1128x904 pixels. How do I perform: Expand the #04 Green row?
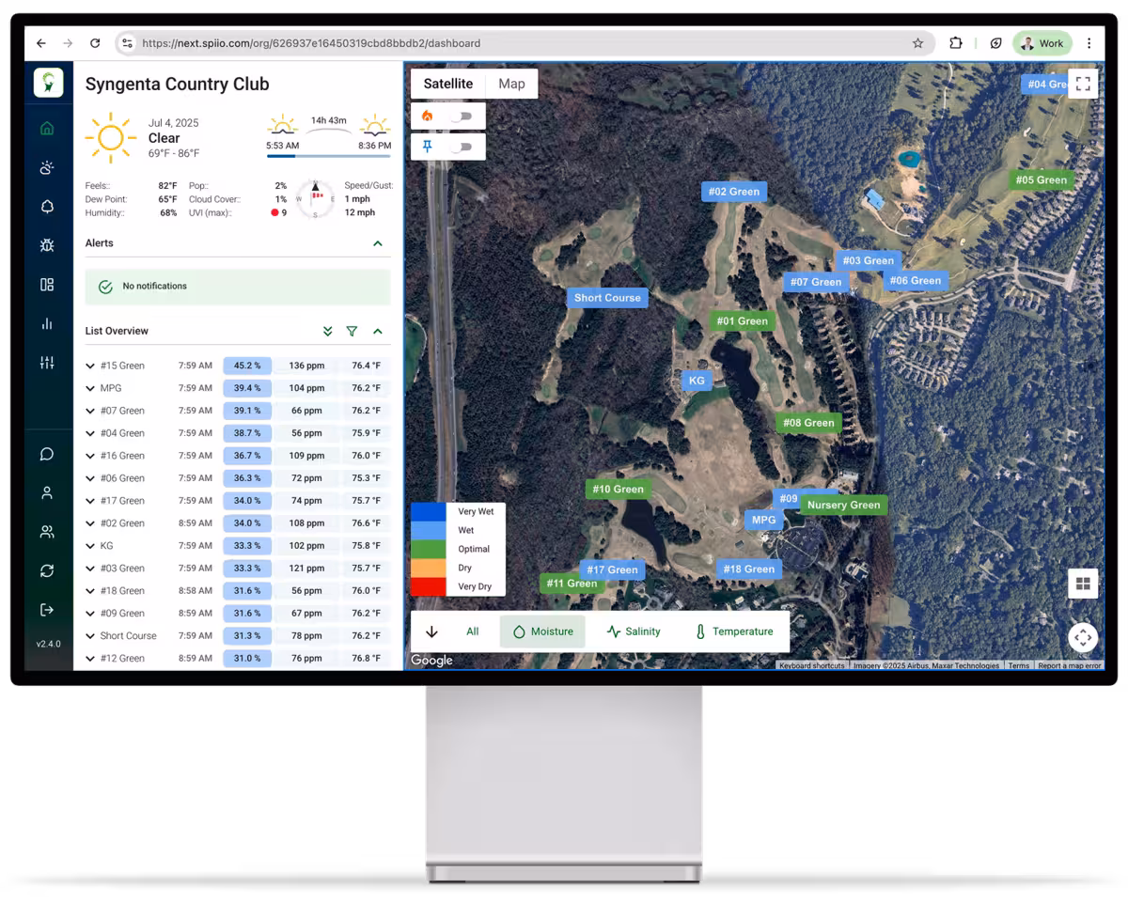(x=90, y=433)
